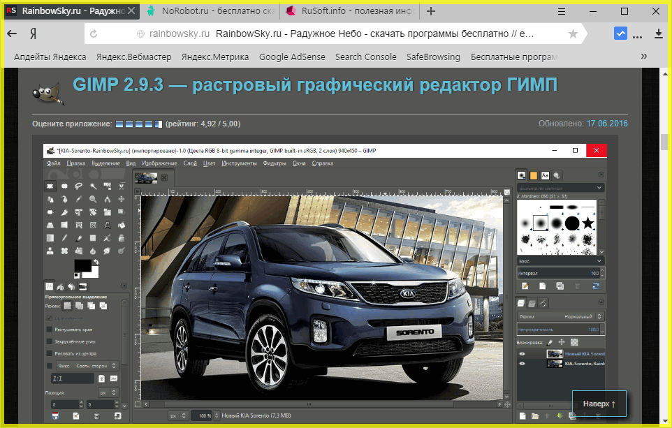This screenshot has width=672, height=428.
Task: Activate the Paths tool
Action: 64,199
